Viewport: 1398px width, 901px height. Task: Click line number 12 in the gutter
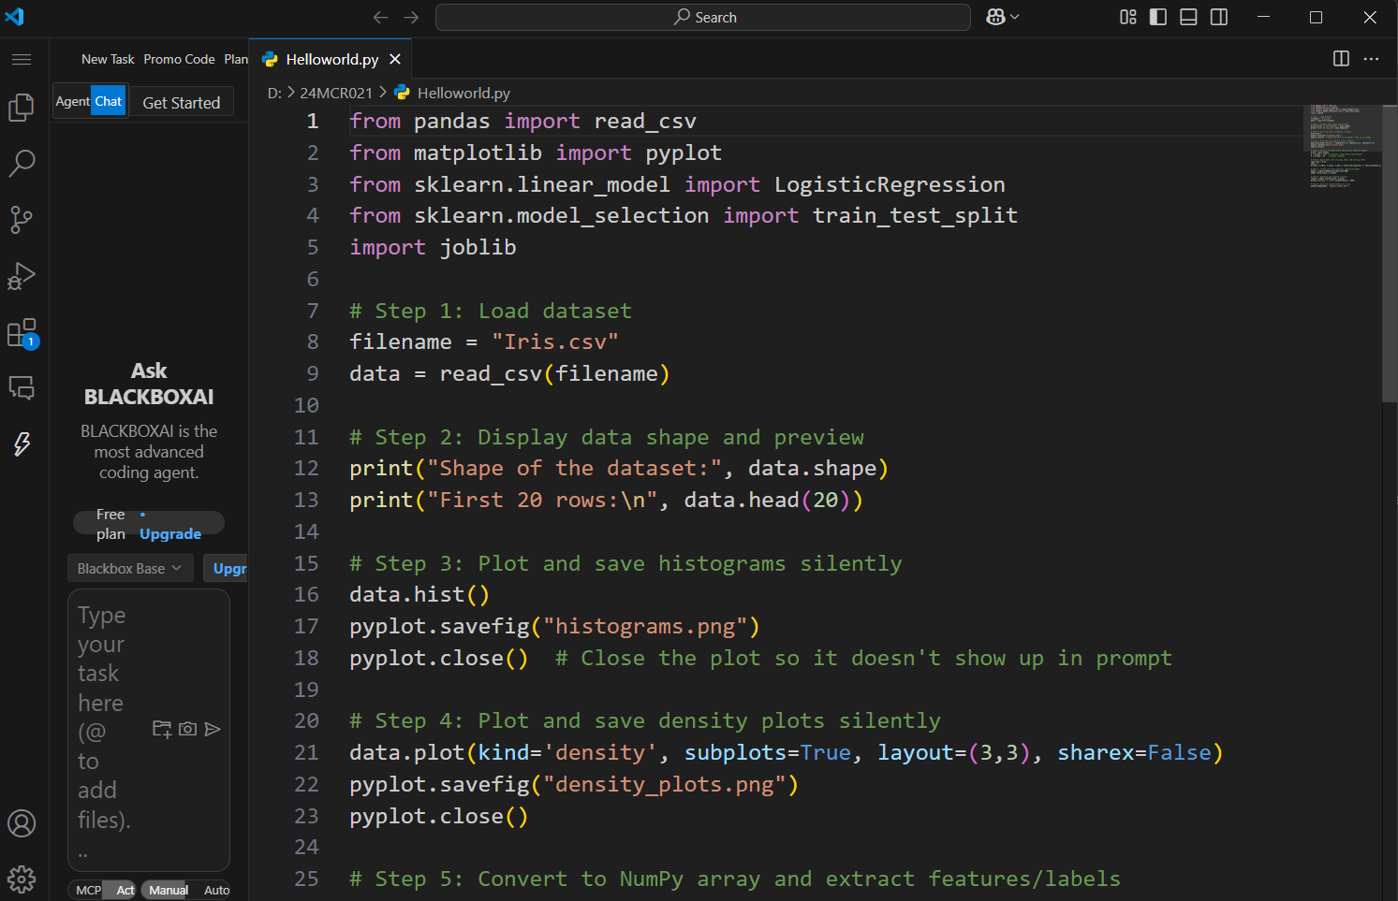[x=306, y=468]
